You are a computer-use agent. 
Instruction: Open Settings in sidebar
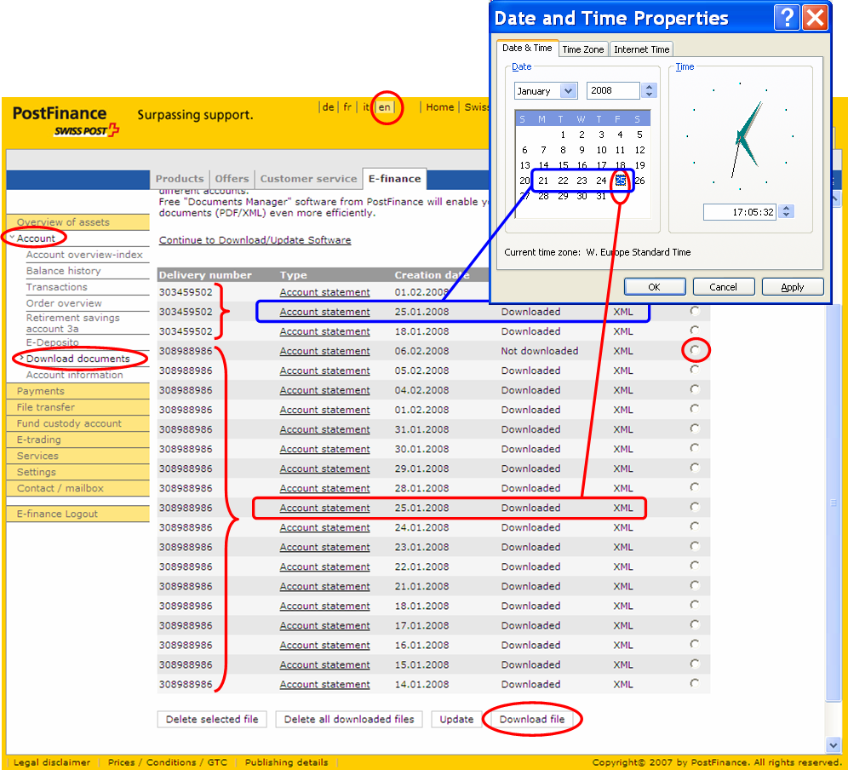[x=37, y=472]
